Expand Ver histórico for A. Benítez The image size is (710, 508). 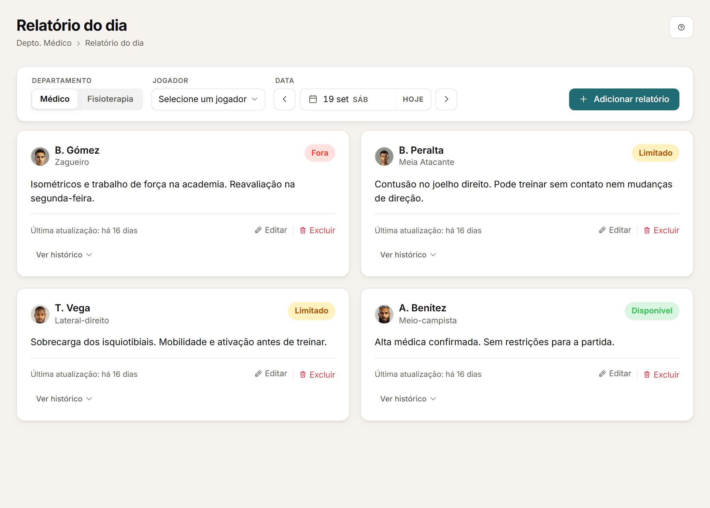tap(408, 399)
